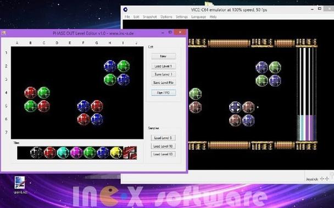Click the Tiles label above palette
This screenshot has width=334, height=208.
coord(16,143)
